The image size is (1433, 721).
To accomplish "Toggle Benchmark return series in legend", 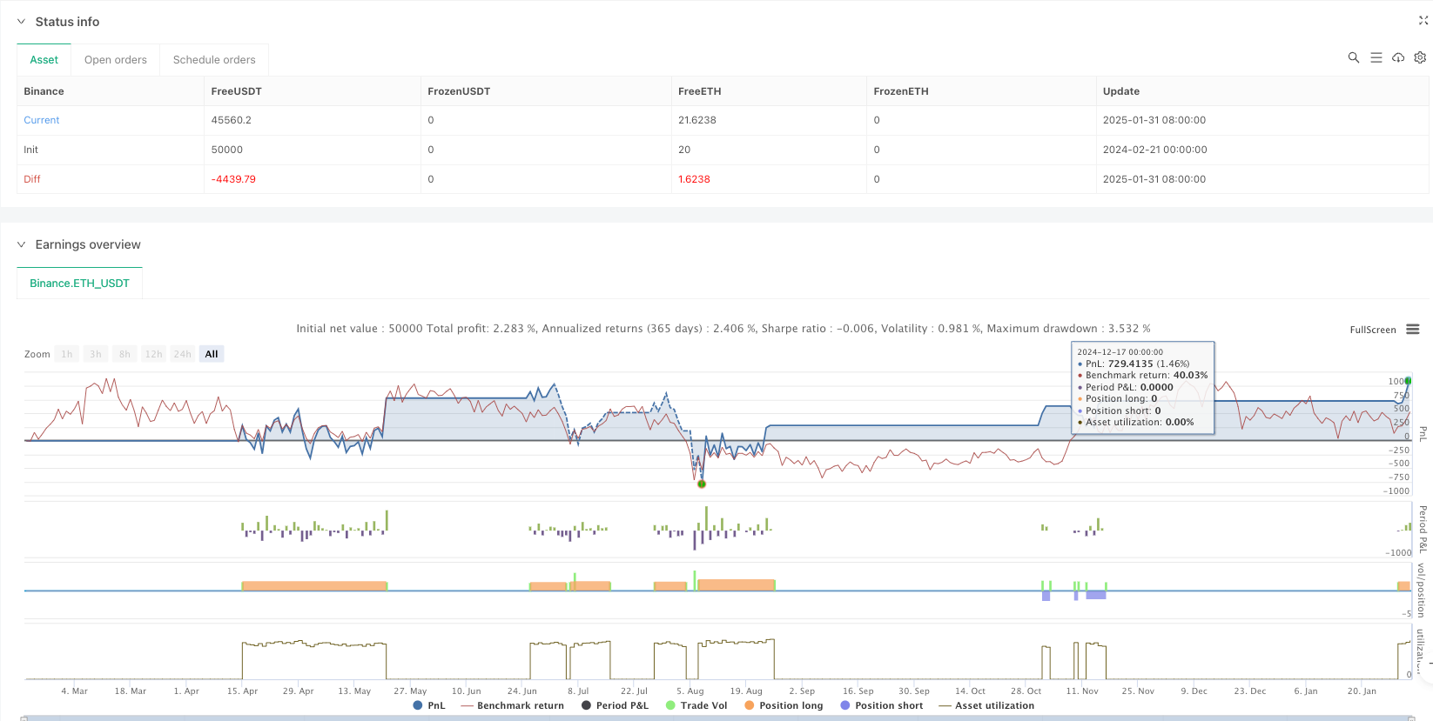I will [512, 705].
